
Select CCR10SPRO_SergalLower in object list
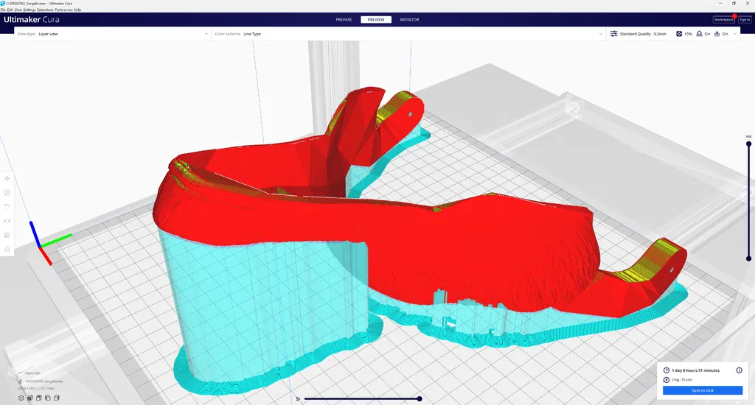[44, 381]
